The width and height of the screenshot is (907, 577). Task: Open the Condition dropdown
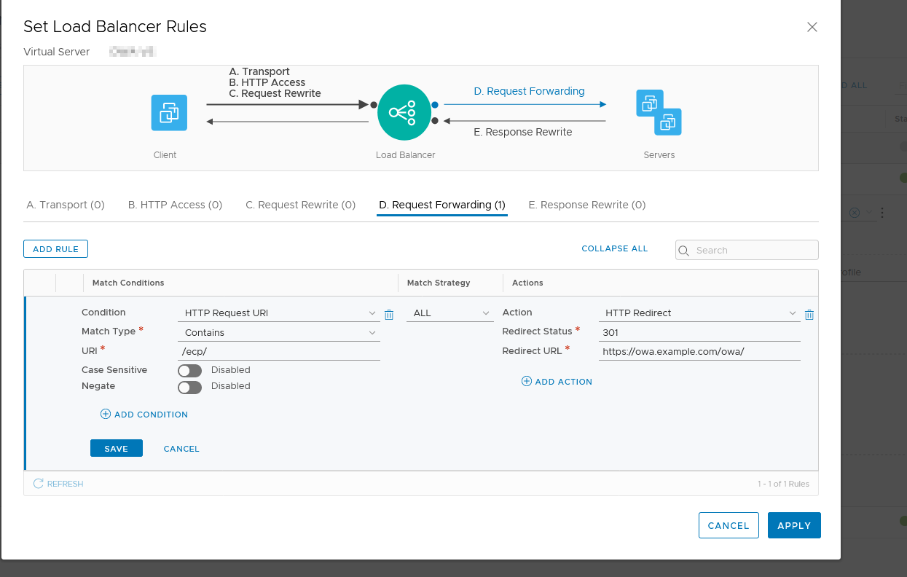[x=278, y=313]
